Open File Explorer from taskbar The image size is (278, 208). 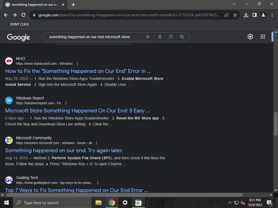[98, 203]
